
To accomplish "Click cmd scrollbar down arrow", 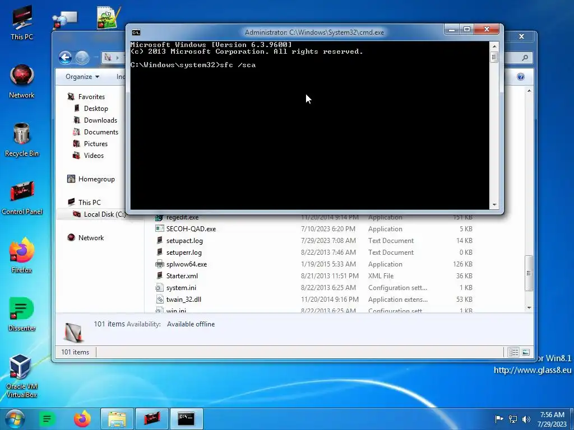I will [494, 205].
